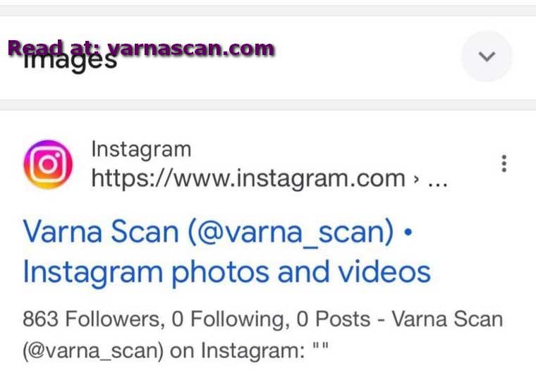Screen dimensions: 536x380
Task: Click the "Read at: varnascan.com" watermark
Action: coord(141,48)
